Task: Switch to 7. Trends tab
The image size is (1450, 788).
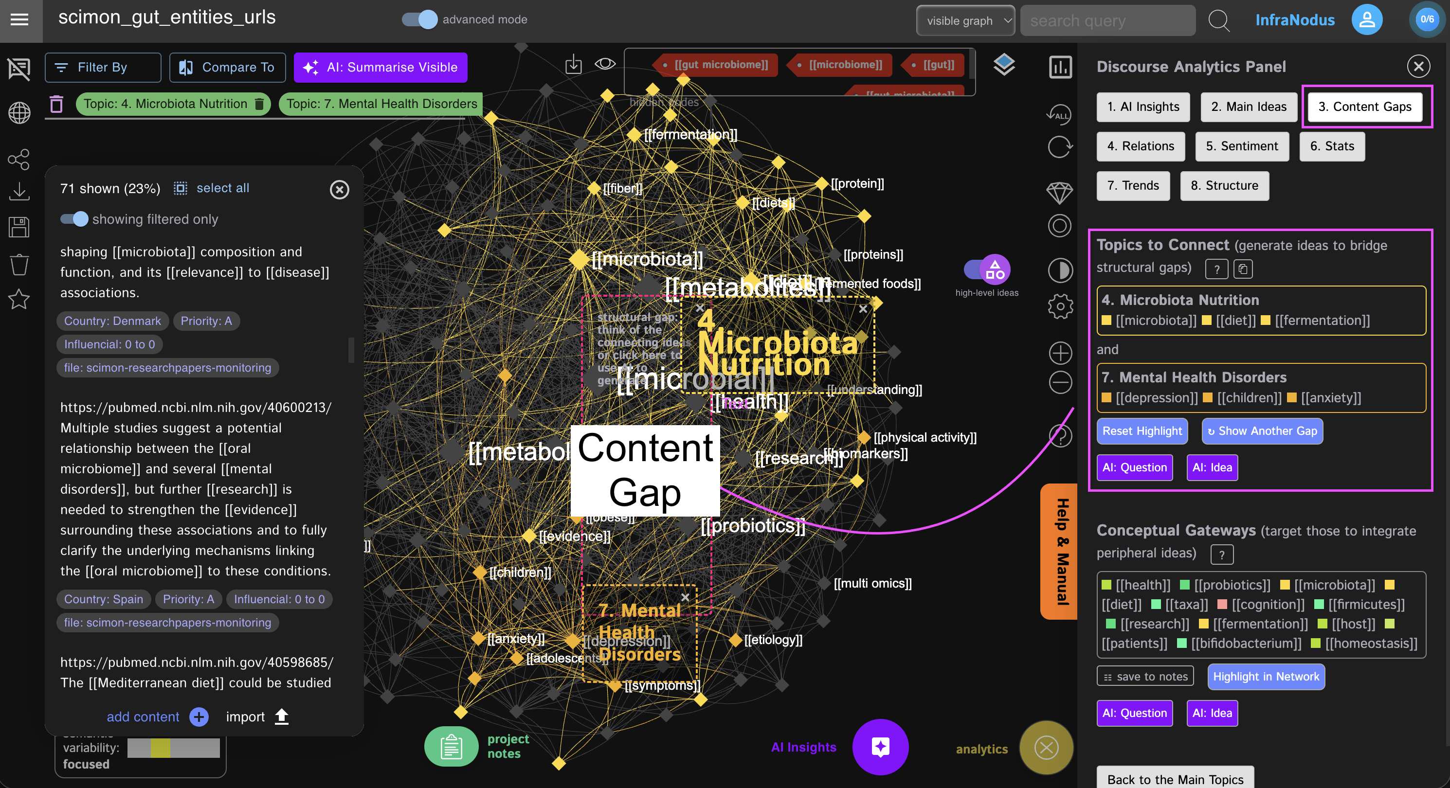Action: [1133, 186]
